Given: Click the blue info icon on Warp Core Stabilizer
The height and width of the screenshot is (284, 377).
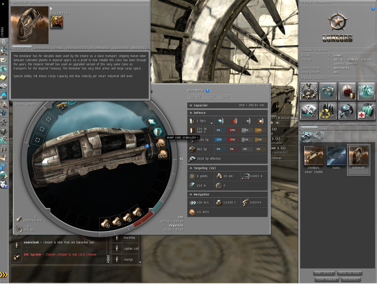Looking at the screenshot, I should pyautogui.click(x=147, y=146).
